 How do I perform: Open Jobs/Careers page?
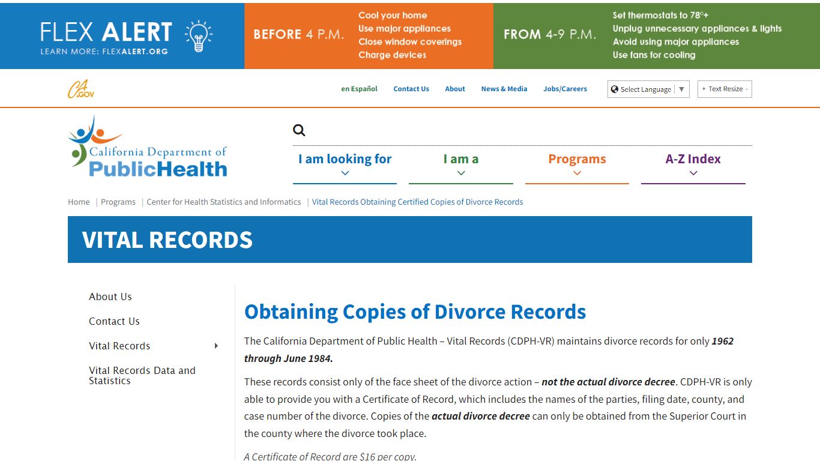[x=565, y=89]
